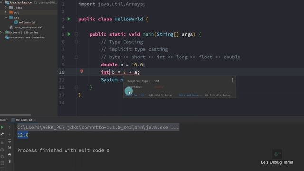Click the 'int b = 2 + a;' statement
The width and height of the screenshot is (304, 171).
click(120, 72)
